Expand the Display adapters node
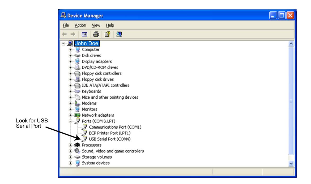This screenshot has height=184, width=311. point(70,62)
